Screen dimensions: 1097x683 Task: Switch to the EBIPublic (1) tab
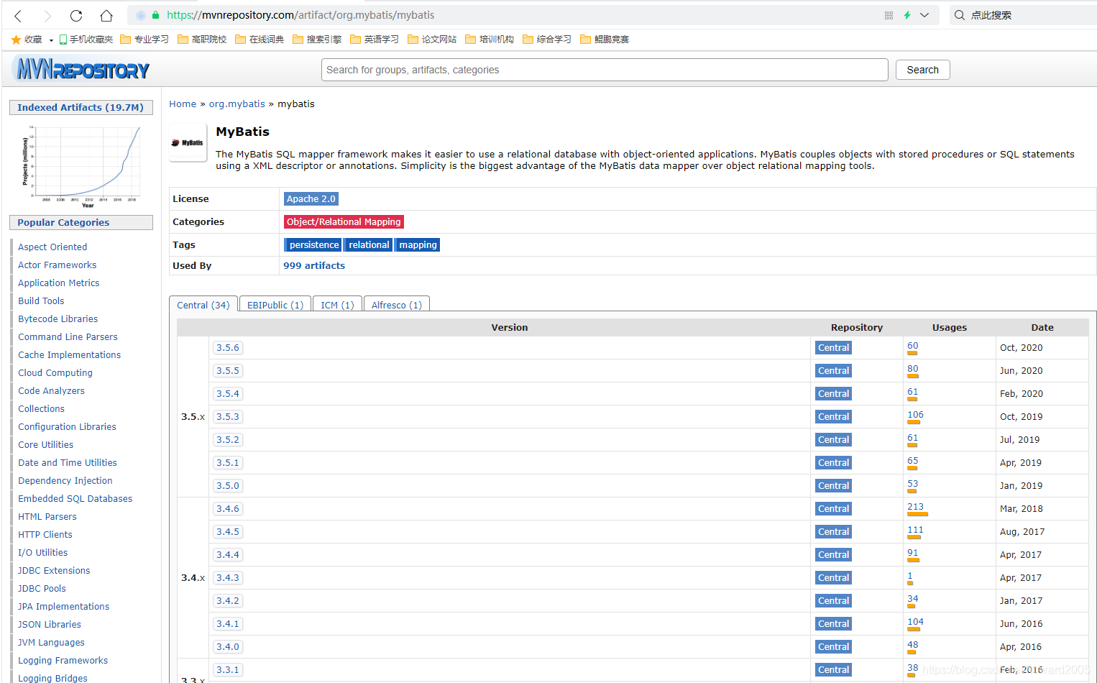point(275,305)
